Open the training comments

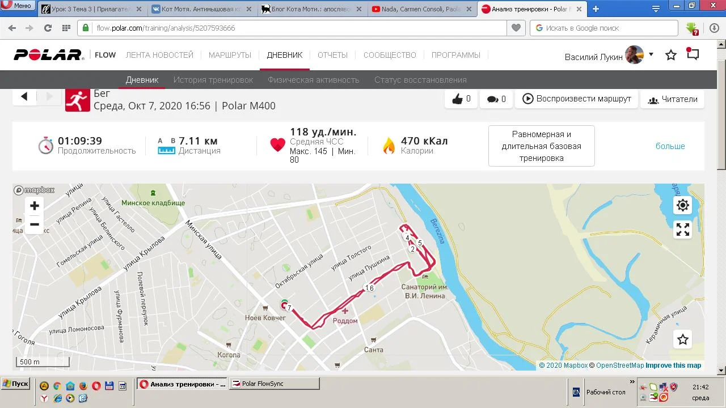(x=496, y=99)
